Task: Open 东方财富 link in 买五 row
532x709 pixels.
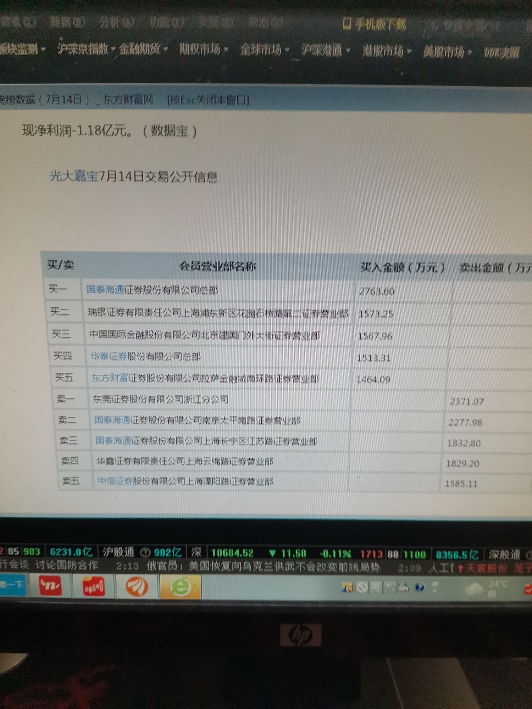Action: (110, 378)
